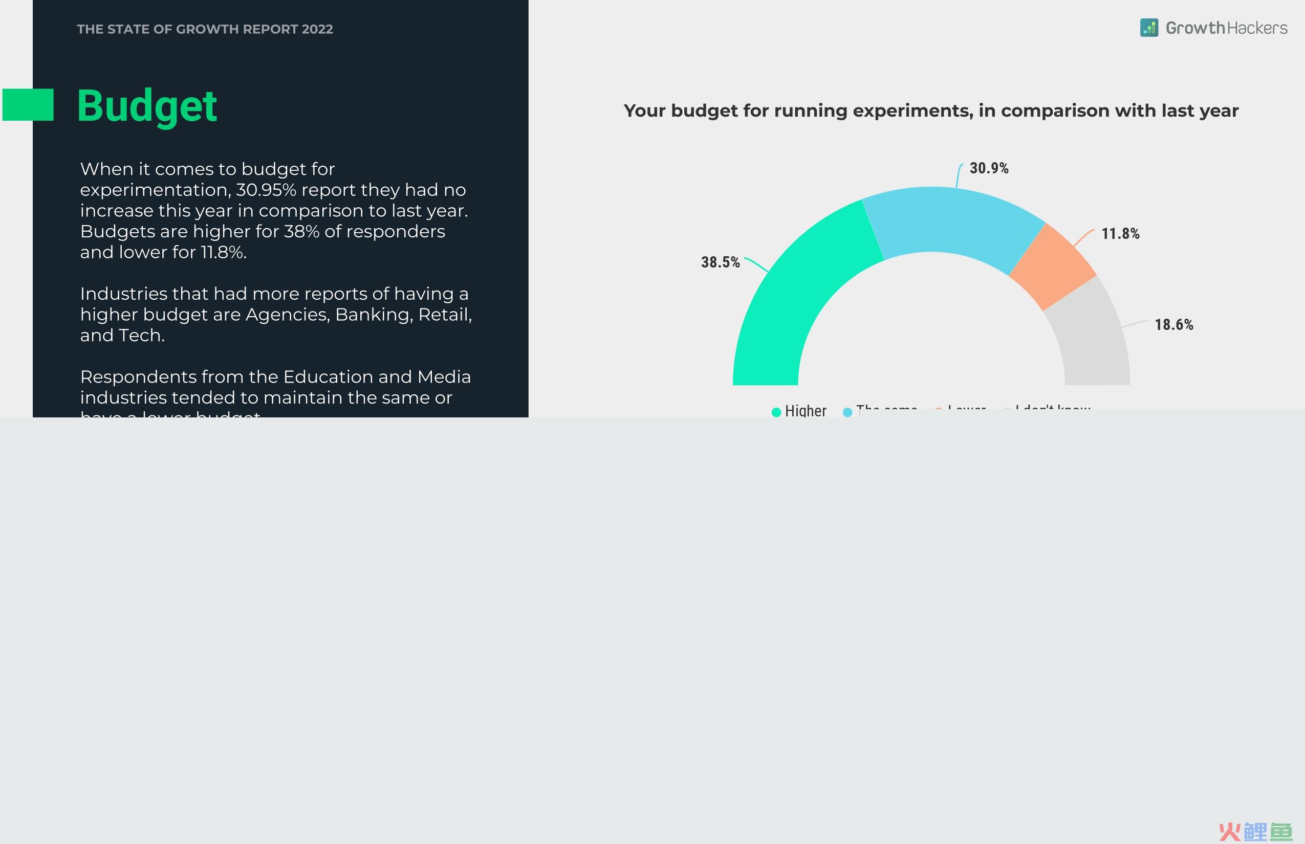This screenshot has height=844, width=1305.
Task: Click the watermark logo in bottom corner
Action: pyautogui.click(x=1255, y=832)
